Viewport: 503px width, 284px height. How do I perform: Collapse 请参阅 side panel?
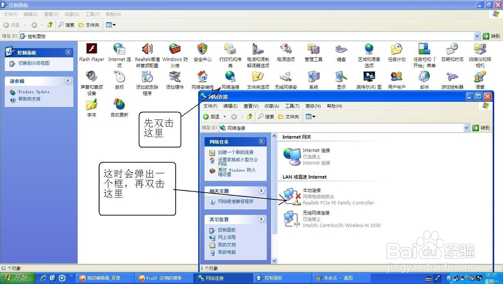point(68,81)
